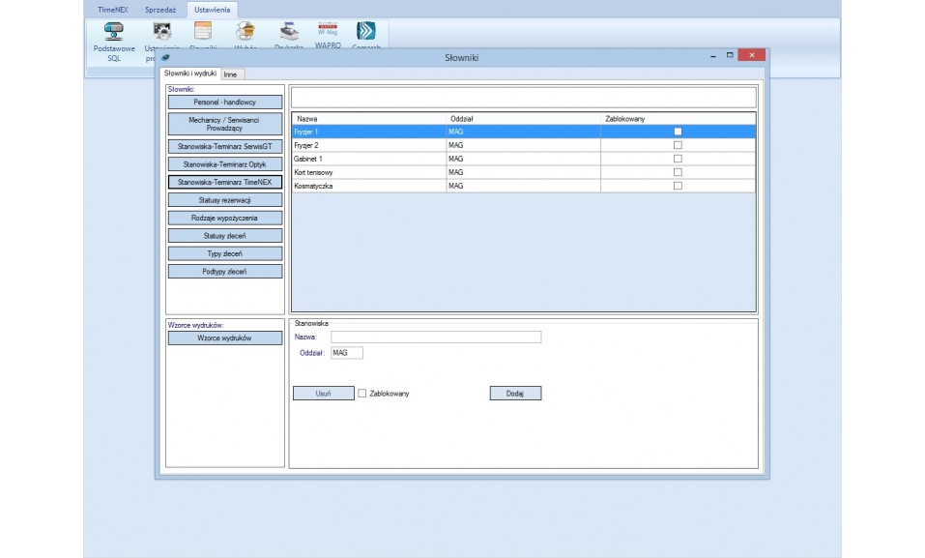925x558 pixels.
Task: Open the Drukarka fiscal printer icon
Action: (288, 32)
